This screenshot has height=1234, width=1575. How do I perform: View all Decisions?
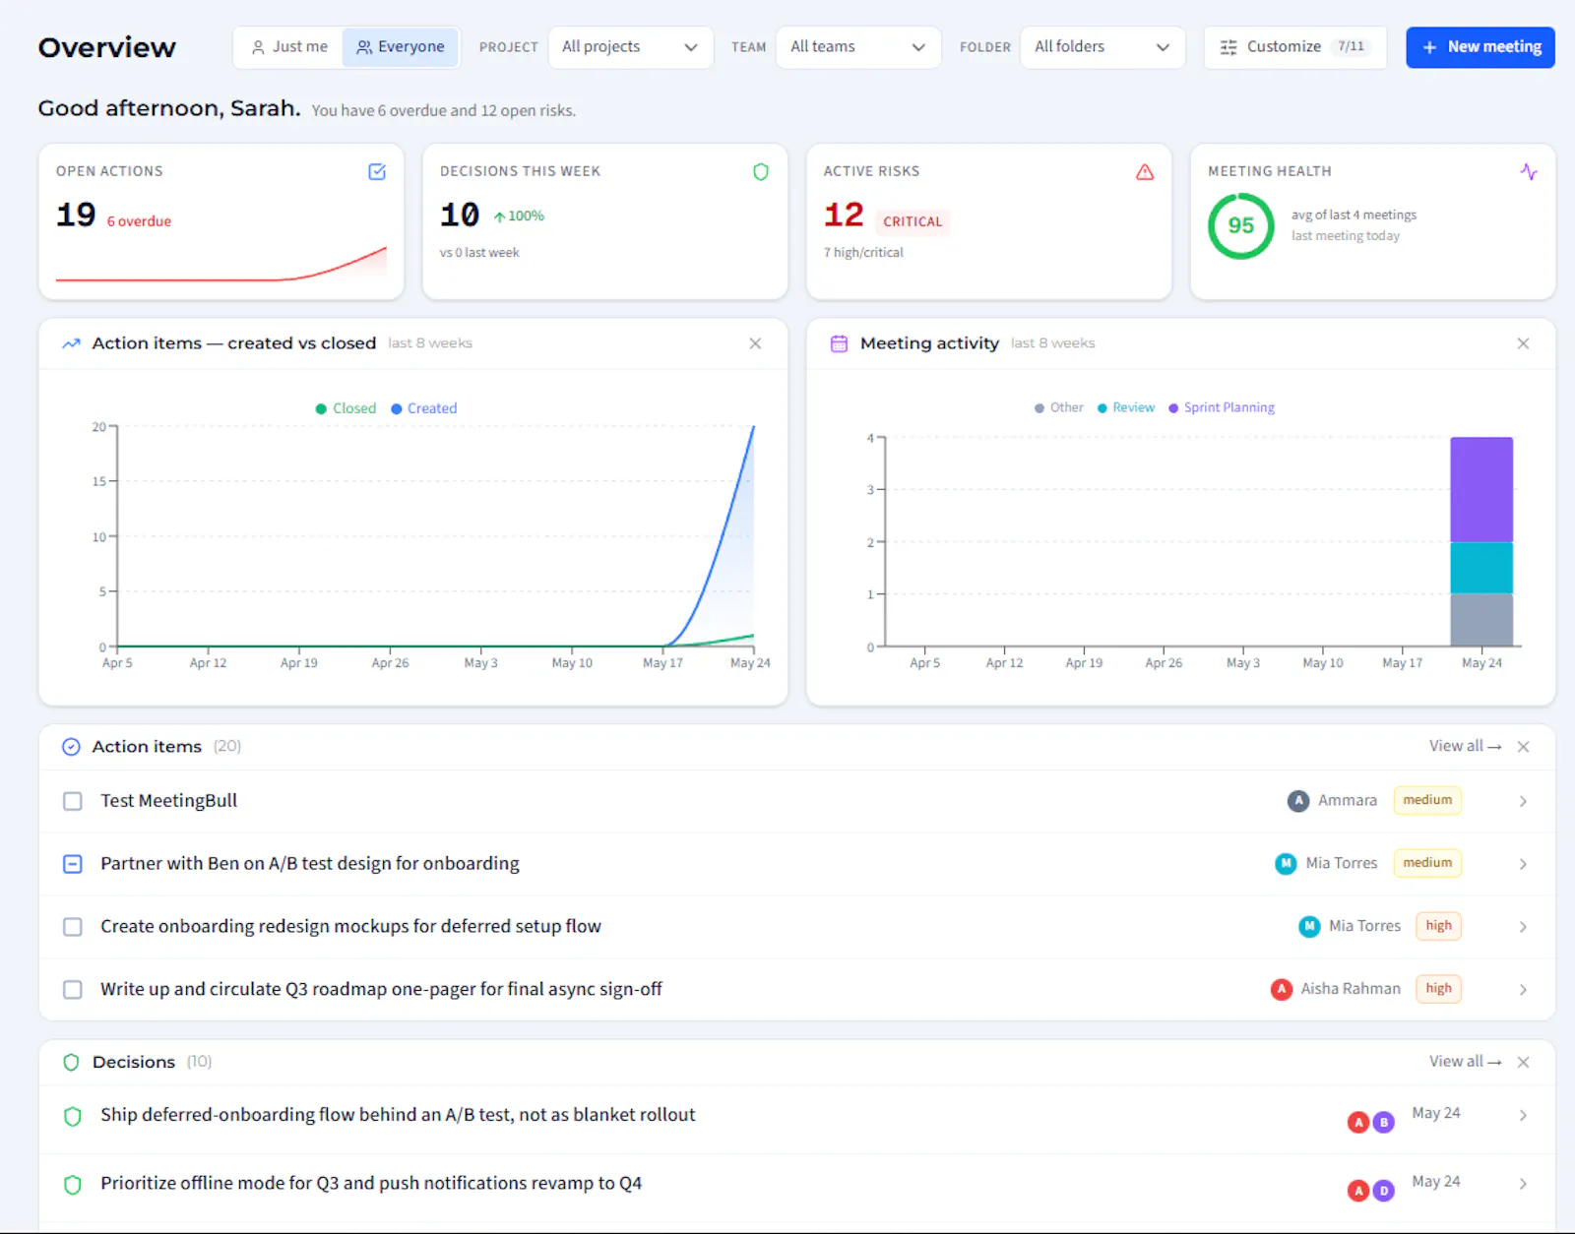pos(1465,1061)
